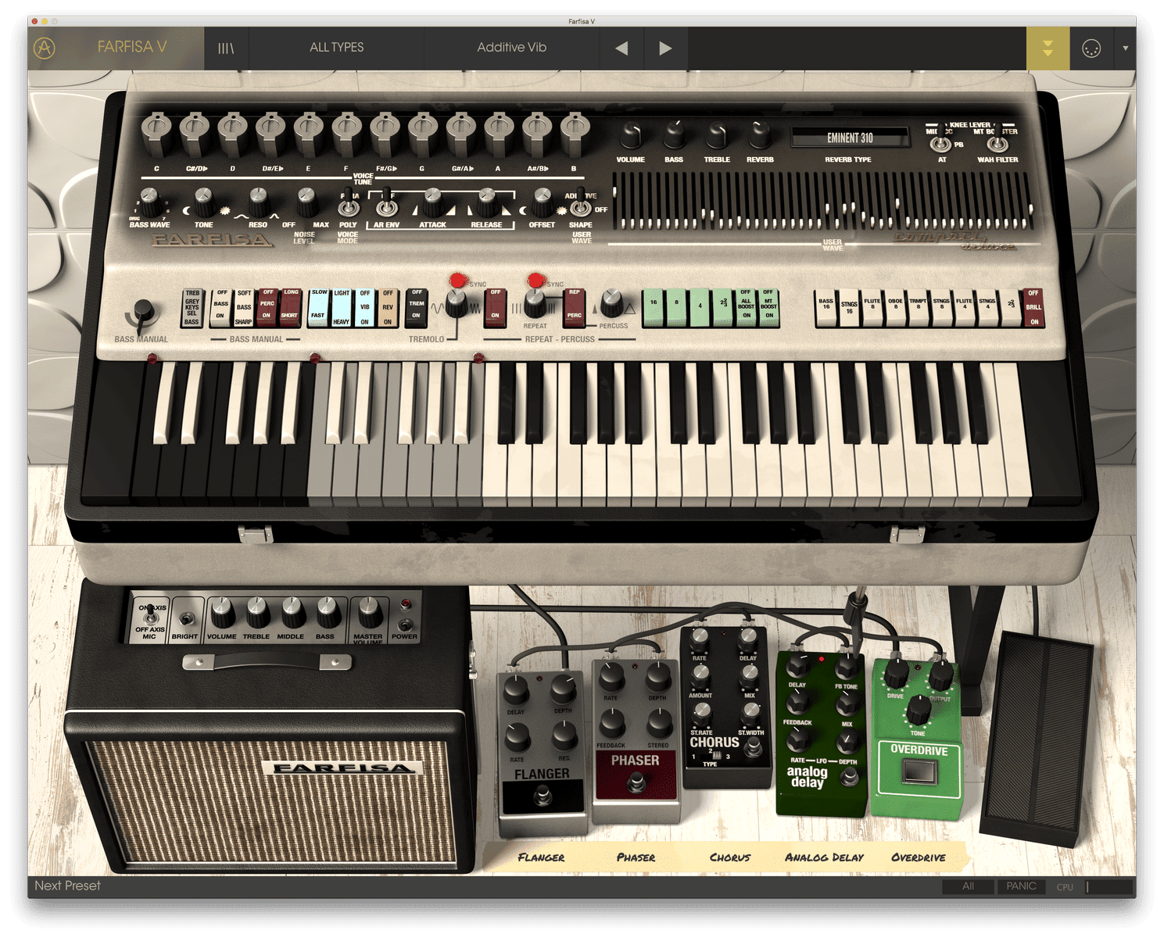Click the All MIDI channel button
The image size is (1164, 938).
coord(968,886)
